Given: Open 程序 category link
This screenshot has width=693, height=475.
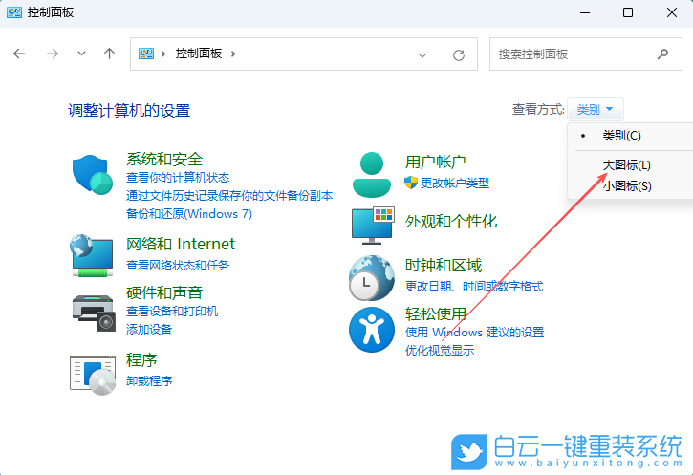Looking at the screenshot, I should (141, 360).
